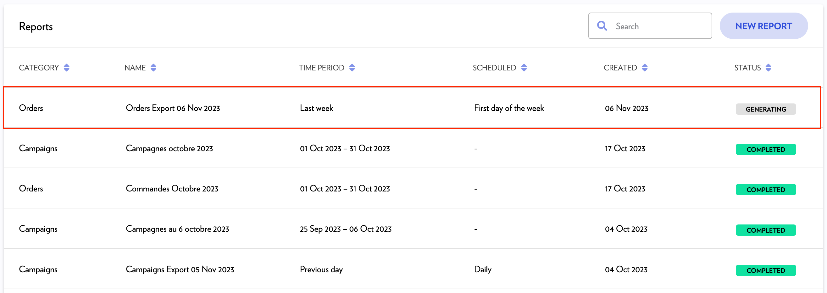The image size is (827, 293).
Task: Click the Daily schedule cell
Action: point(483,269)
